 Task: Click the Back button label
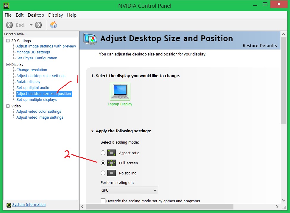[x=21, y=25]
